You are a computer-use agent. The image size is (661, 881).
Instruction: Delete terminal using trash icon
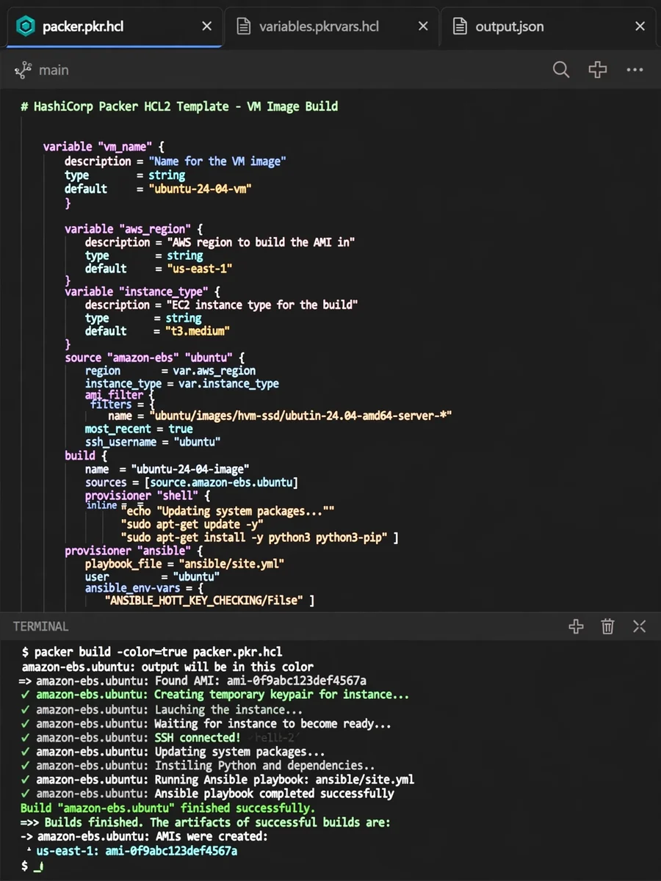coord(607,626)
